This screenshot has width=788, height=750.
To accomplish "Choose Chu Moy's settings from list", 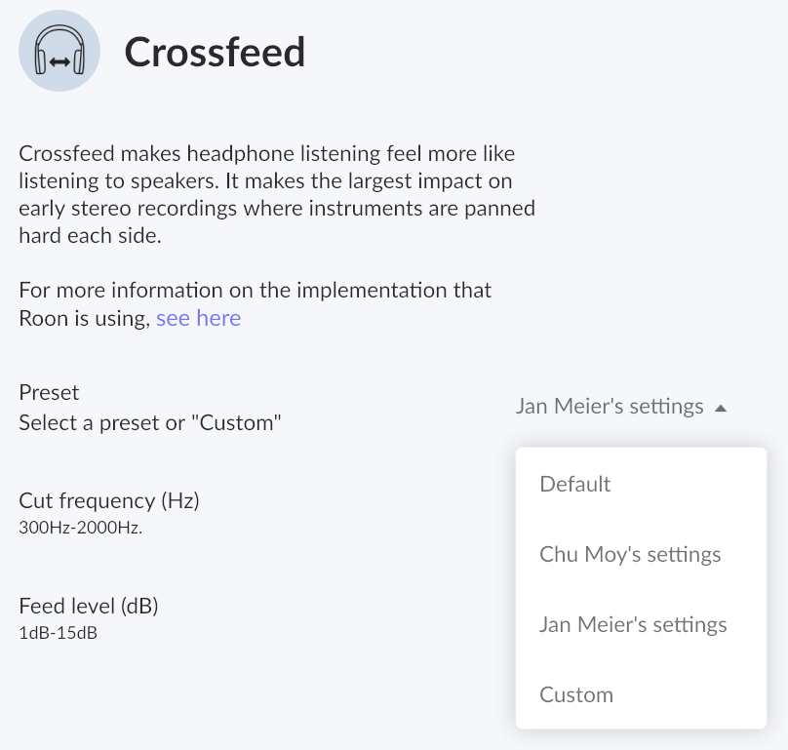I will [630, 555].
